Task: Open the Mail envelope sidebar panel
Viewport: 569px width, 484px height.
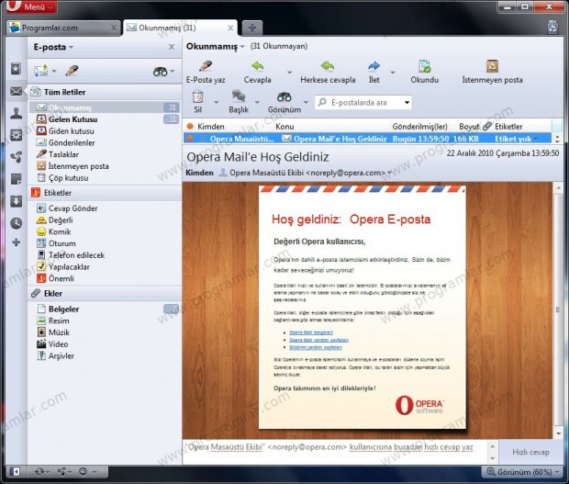Action: (16, 91)
